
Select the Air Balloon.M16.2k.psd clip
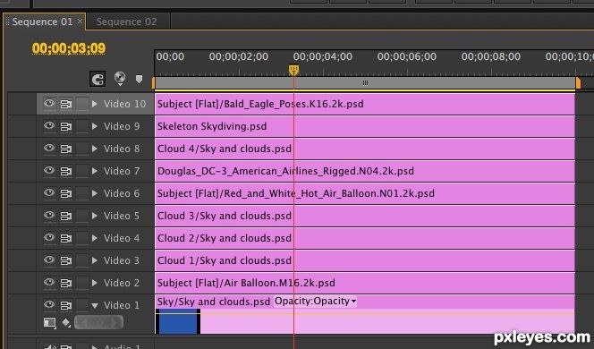[x=365, y=283]
